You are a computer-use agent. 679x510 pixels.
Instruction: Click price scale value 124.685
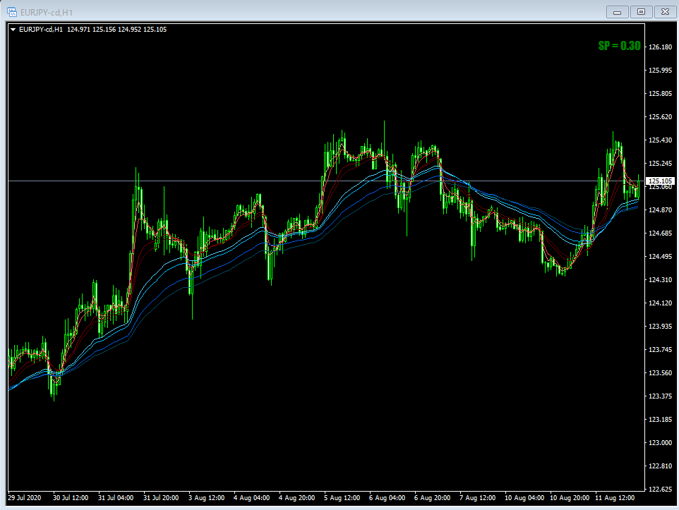661,233
